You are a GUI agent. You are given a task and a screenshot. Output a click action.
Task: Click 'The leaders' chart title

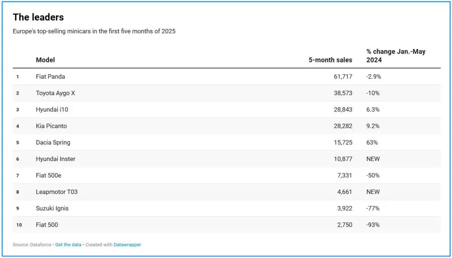(x=38, y=17)
